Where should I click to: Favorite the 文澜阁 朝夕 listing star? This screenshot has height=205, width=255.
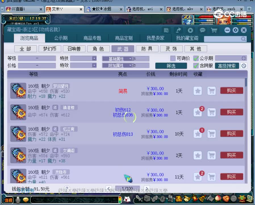198,155
